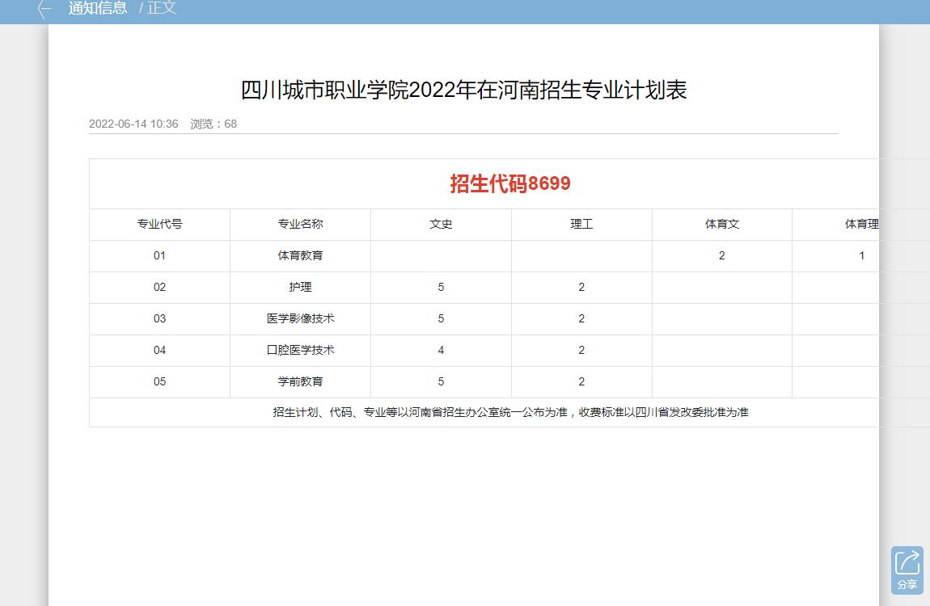This screenshot has width=930, height=606.
Task: Select code cell 04
Action: pos(159,350)
